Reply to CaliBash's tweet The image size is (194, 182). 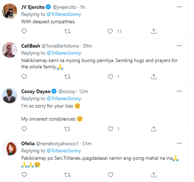coord(24,77)
